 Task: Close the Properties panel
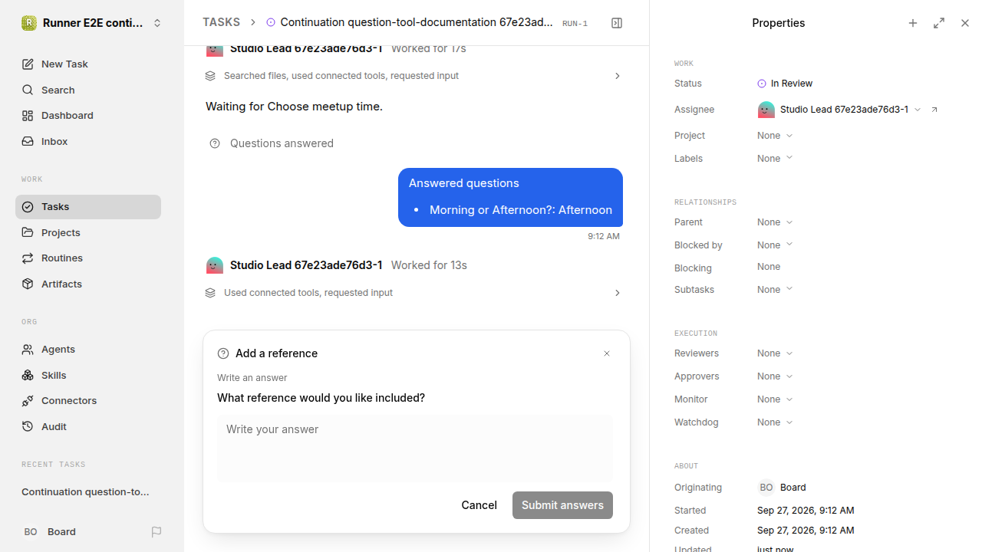[x=965, y=23]
